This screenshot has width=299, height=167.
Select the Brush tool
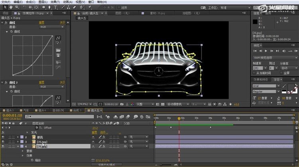click(x=63, y=7)
